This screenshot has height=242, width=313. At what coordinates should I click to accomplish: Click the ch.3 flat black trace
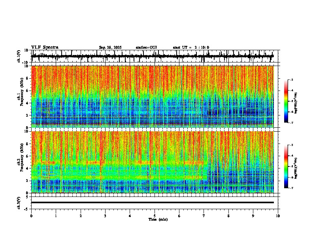[152, 202]
